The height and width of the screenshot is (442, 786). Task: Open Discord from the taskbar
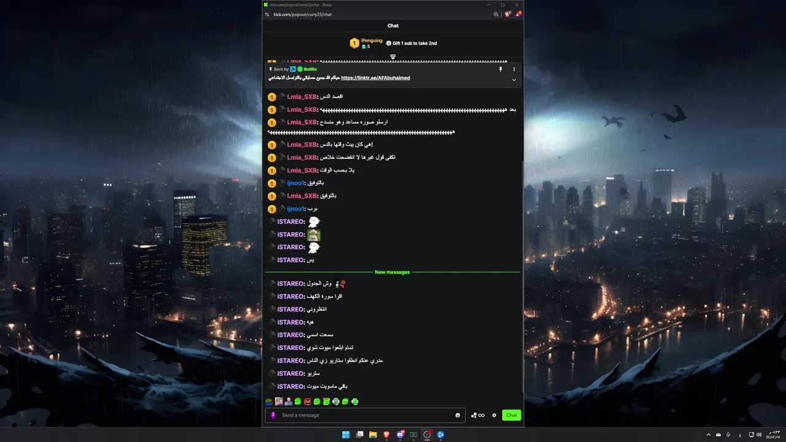(x=400, y=435)
